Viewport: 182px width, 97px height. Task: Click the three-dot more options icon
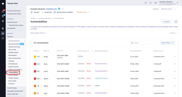(x=175, y=9)
